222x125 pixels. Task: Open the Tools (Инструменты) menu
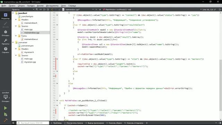[x=52, y=6]
